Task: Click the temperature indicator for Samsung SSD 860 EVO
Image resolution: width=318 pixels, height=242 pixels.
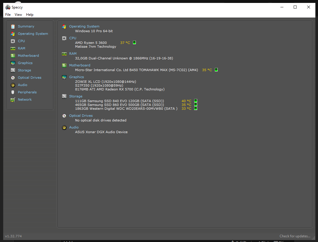Action: pos(196,104)
